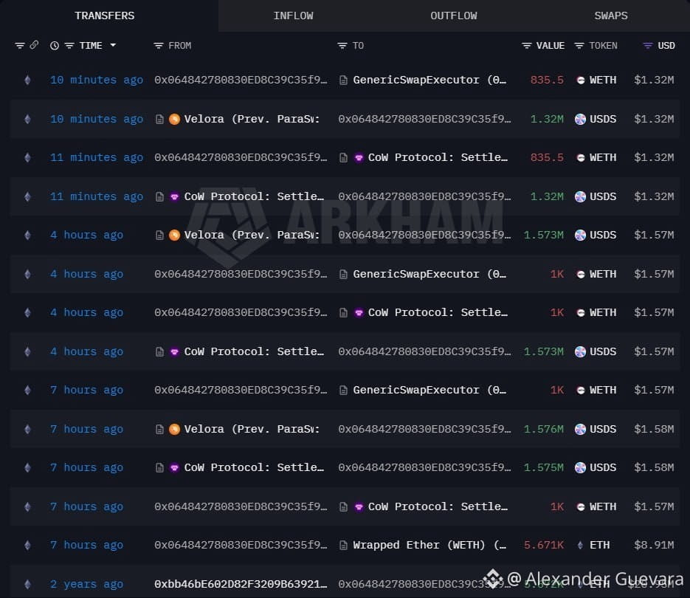This screenshot has width=690, height=598.
Task: Click USDS token icon in 1.576M row
Action: pos(581,430)
